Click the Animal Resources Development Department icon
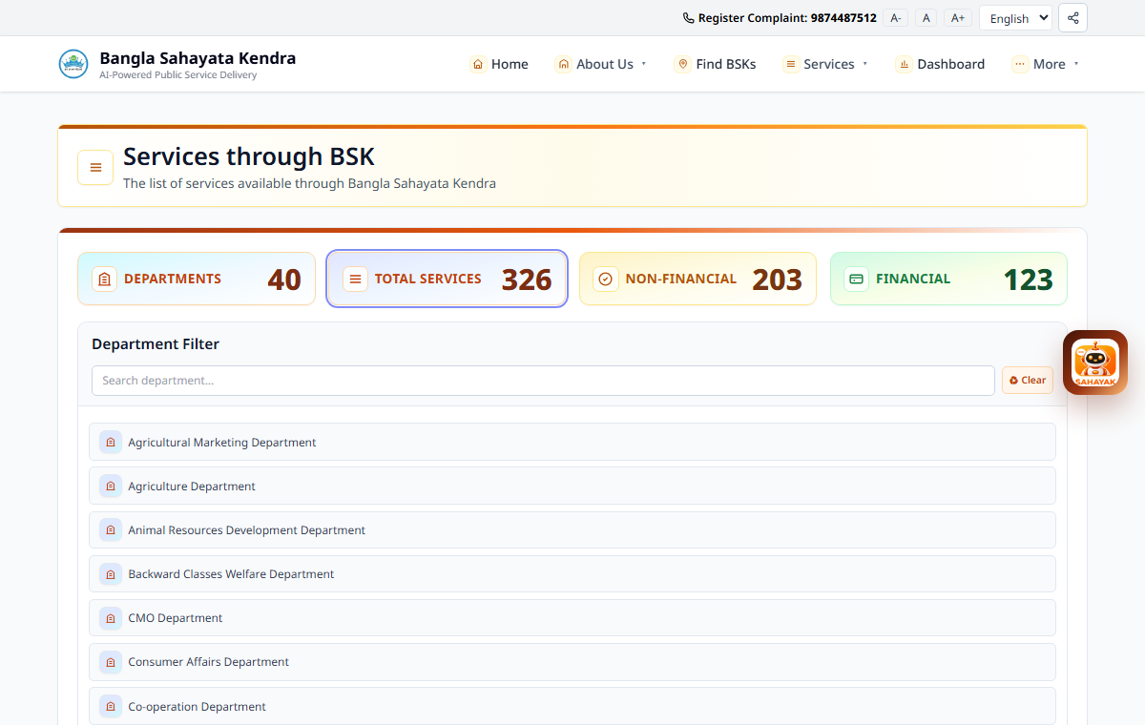The height and width of the screenshot is (725, 1145). point(111,529)
